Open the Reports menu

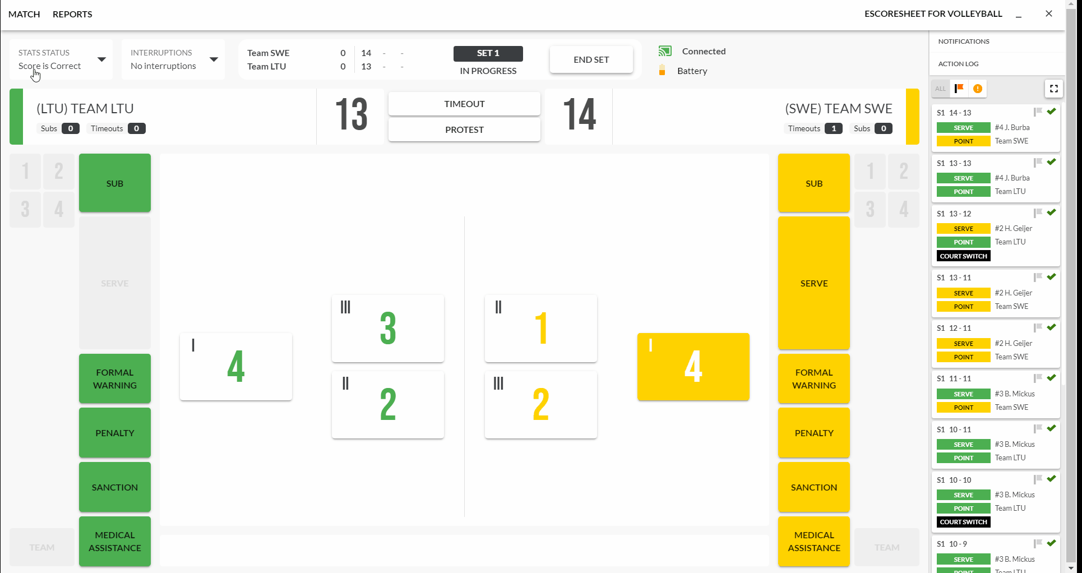point(72,14)
